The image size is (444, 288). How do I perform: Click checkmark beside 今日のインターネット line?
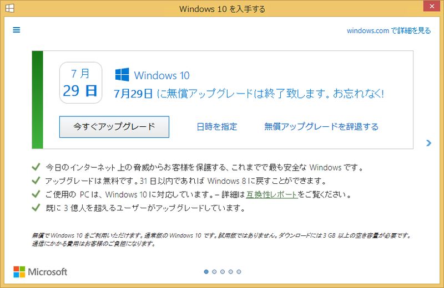[36, 167]
